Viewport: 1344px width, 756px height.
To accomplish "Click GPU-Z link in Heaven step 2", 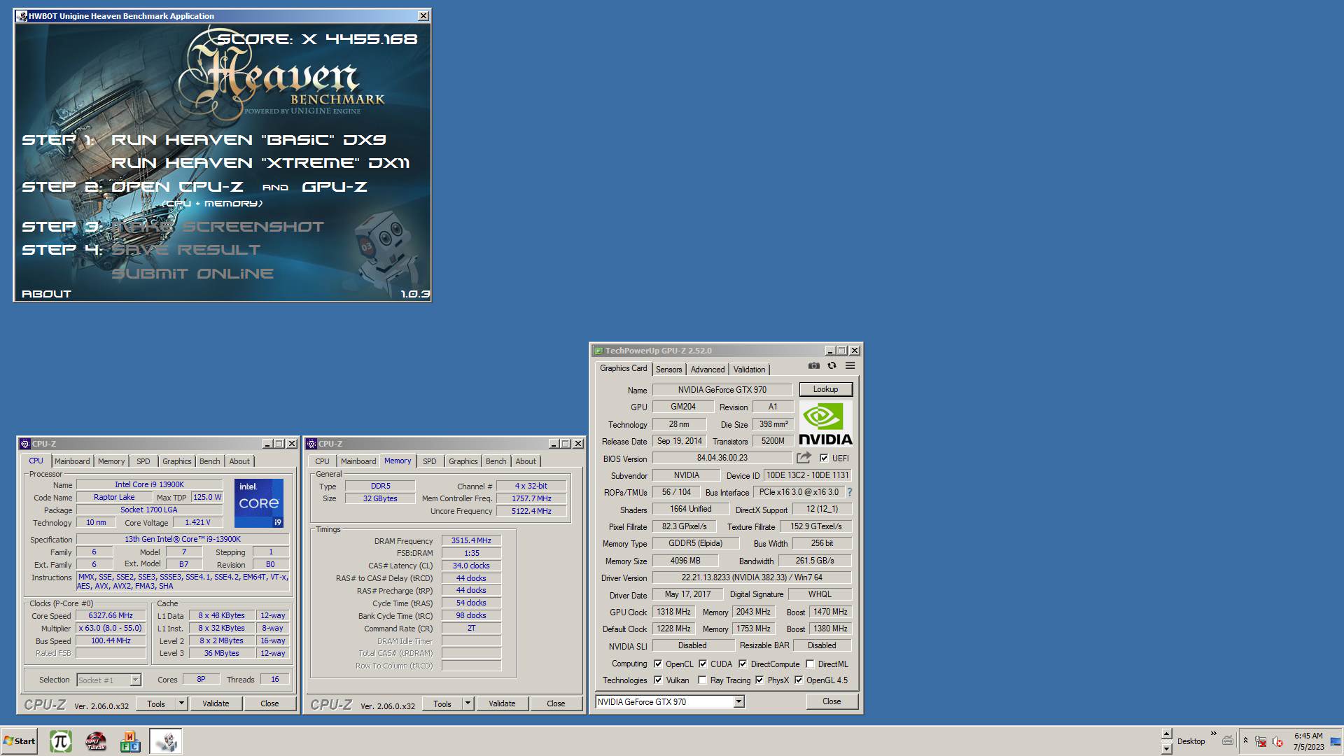I will tap(335, 187).
